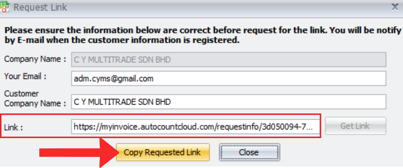Click the Request Link window title text

40,7
